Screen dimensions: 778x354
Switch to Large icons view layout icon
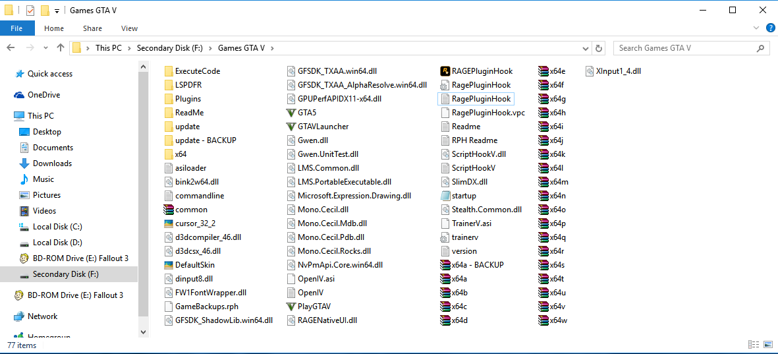point(767,345)
